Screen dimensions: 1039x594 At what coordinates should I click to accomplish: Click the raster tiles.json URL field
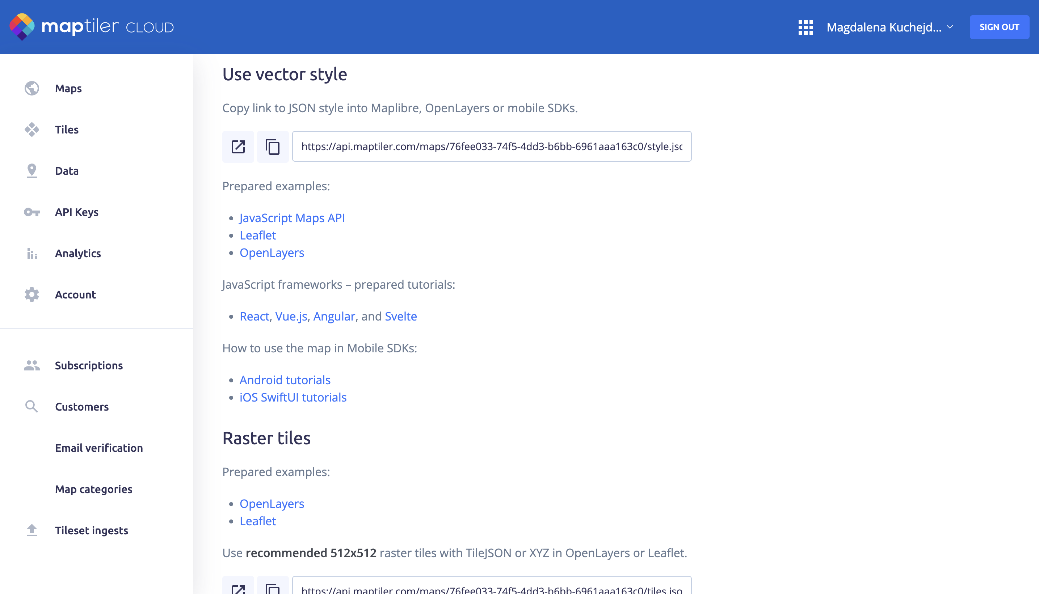[x=492, y=585]
